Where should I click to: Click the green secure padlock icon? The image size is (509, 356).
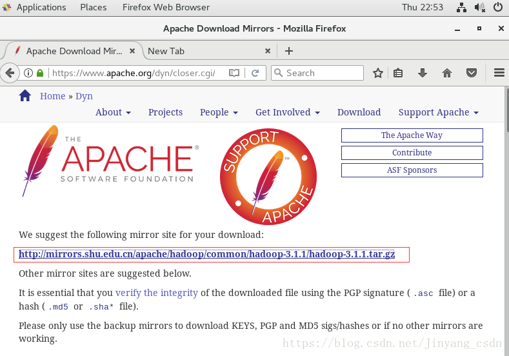[x=40, y=73]
